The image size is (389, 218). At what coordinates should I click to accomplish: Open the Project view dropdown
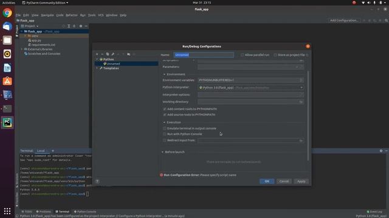click(x=30, y=26)
